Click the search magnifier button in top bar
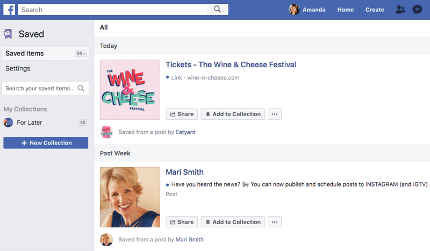This screenshot has height=251, width=430. click(218, 9)
